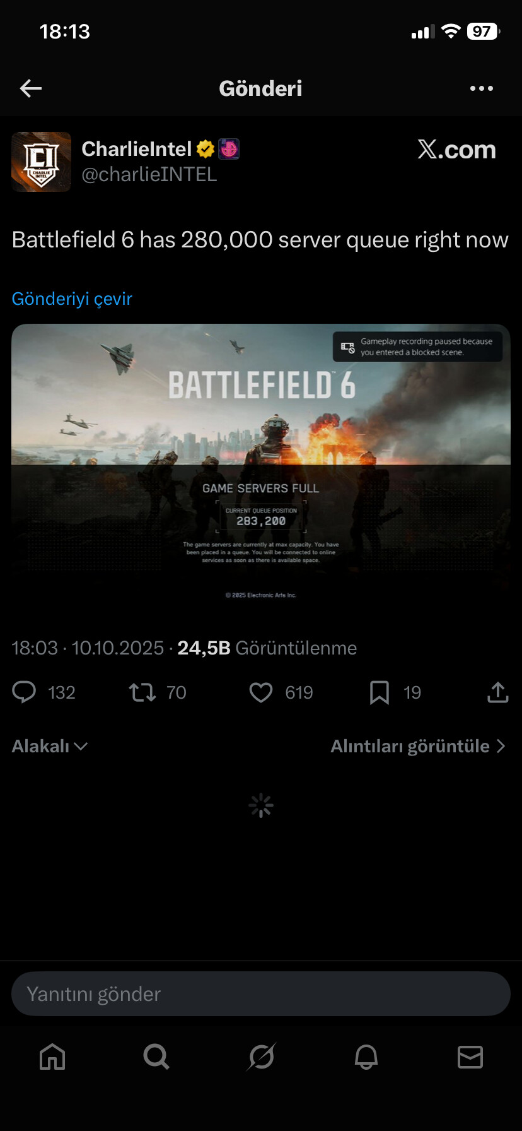
Task: Open the Search tab magnifier icon
Action: coord(156,1056)
